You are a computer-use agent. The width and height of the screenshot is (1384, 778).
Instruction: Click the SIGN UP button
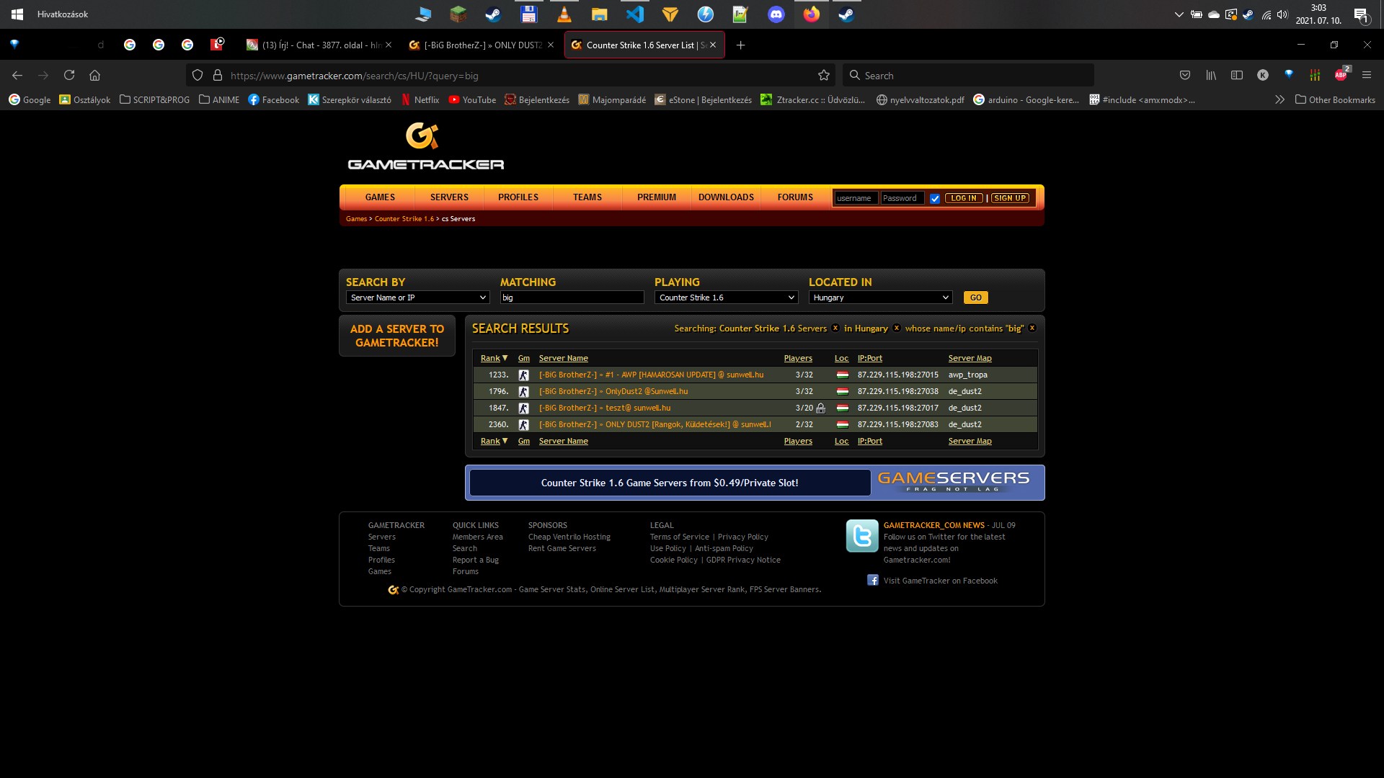[1010, 198]
